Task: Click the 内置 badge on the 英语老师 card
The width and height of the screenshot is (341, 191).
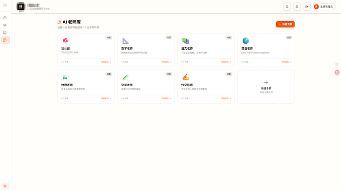Action: (289, 37)
